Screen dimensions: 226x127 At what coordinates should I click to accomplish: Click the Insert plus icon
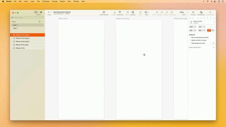click(x=49, y=12)
